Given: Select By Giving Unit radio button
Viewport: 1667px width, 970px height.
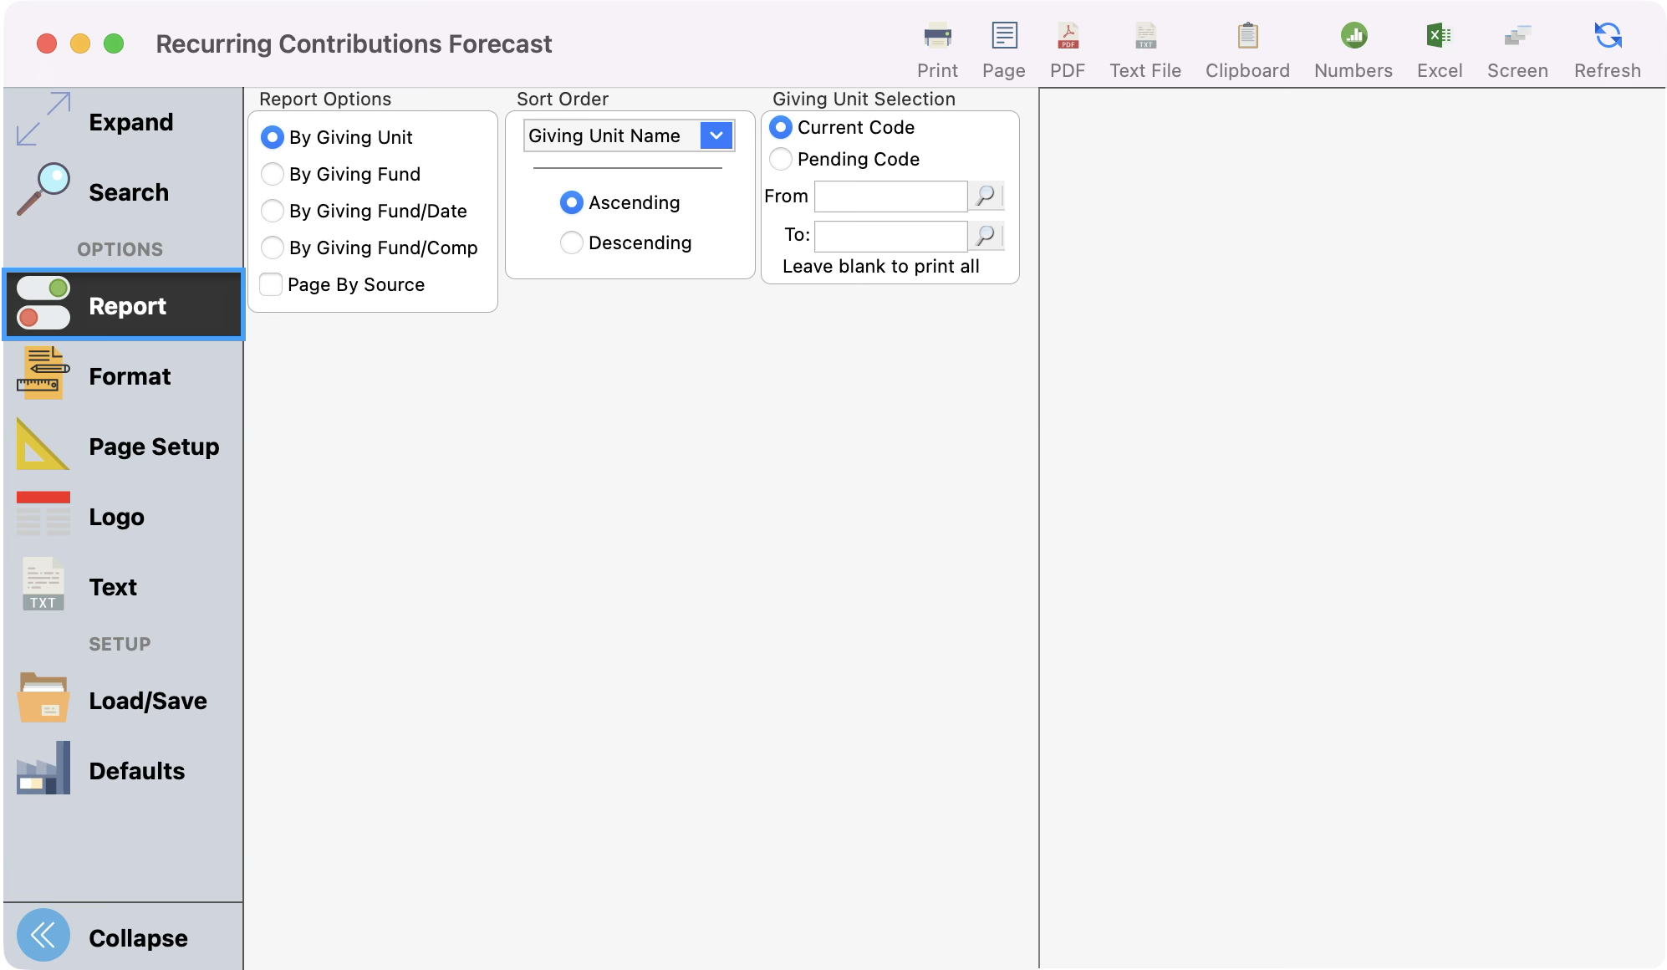Looking at the screenshot, I should pyautogui.click(x=272, y=137).
